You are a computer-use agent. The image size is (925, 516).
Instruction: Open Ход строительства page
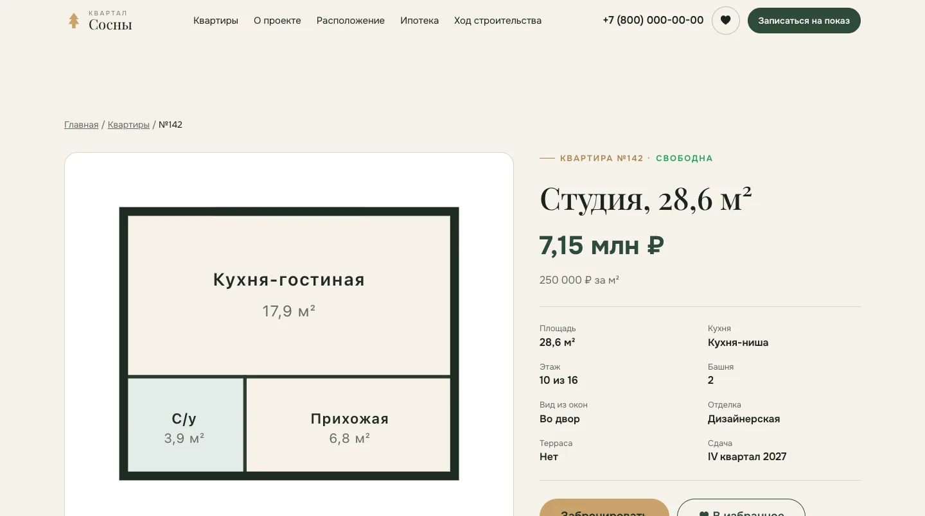pos(498,21)
